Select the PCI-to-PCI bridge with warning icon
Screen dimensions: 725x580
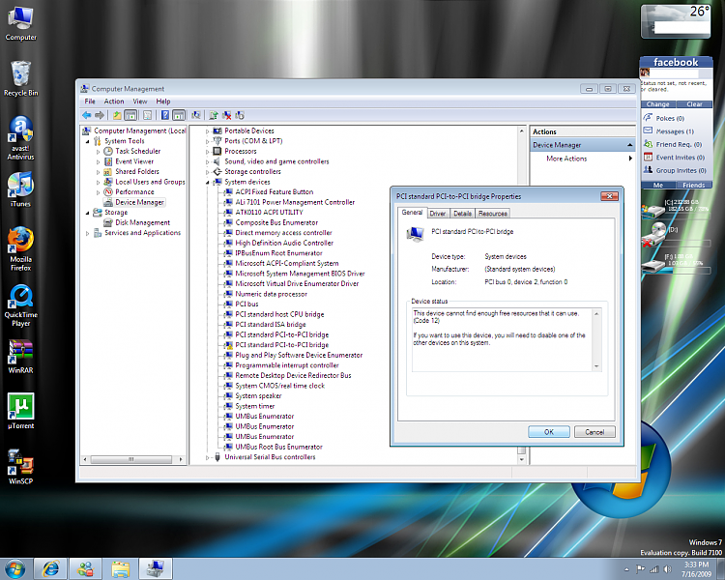tap(276, 345)
